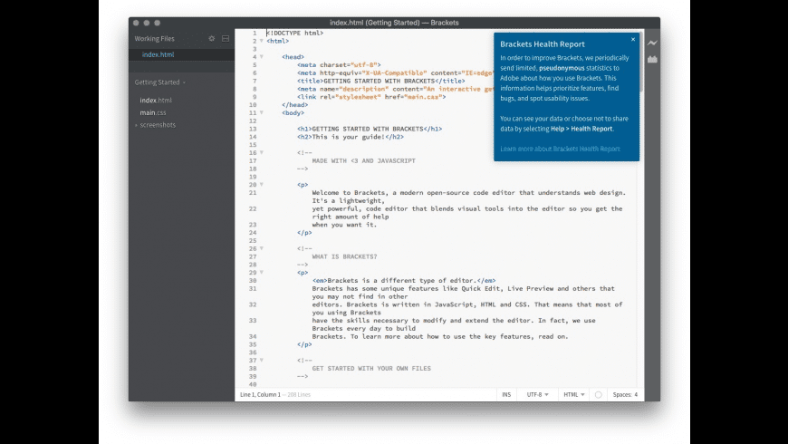Click the Working Files gear icon

[212, 39]
